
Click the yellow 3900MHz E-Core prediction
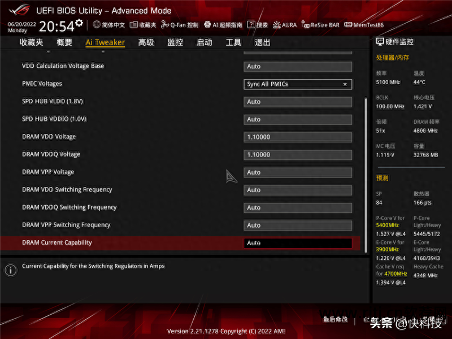[x=388, y=249]
